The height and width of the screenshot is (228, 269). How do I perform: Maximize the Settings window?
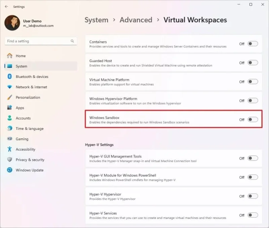click(x=251, y=4)
